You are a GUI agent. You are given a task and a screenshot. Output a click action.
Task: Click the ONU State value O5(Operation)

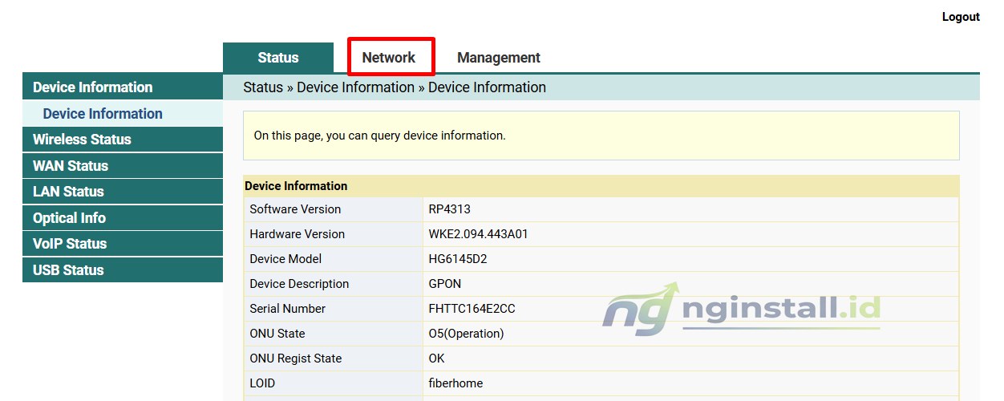tap(466, 334)
